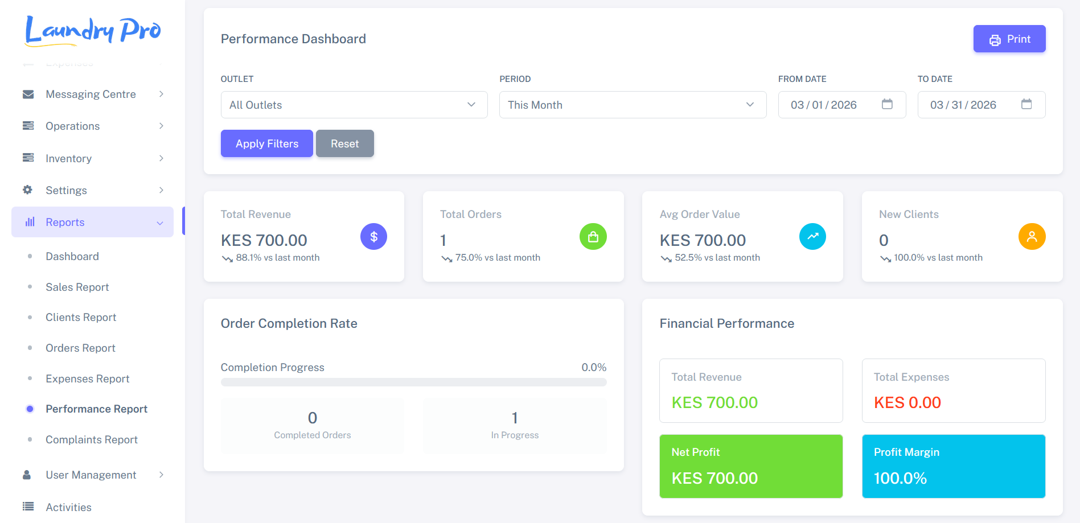Viewport: 1080px width, 523px height.
Task: Click the Settings gear icon
Action: click(27, 190)
